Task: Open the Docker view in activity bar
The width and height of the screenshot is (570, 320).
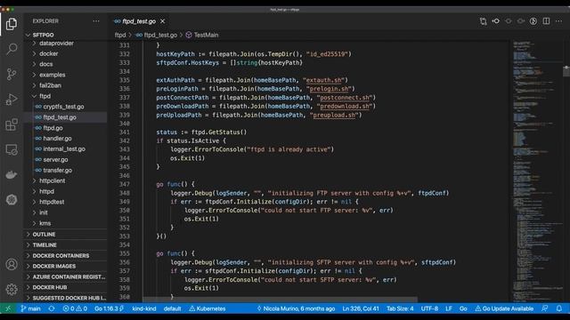Action: [x=12, y=174]
